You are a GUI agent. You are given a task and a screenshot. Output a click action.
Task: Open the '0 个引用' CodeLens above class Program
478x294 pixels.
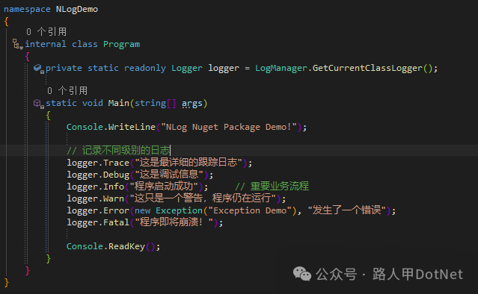[46, 31]
